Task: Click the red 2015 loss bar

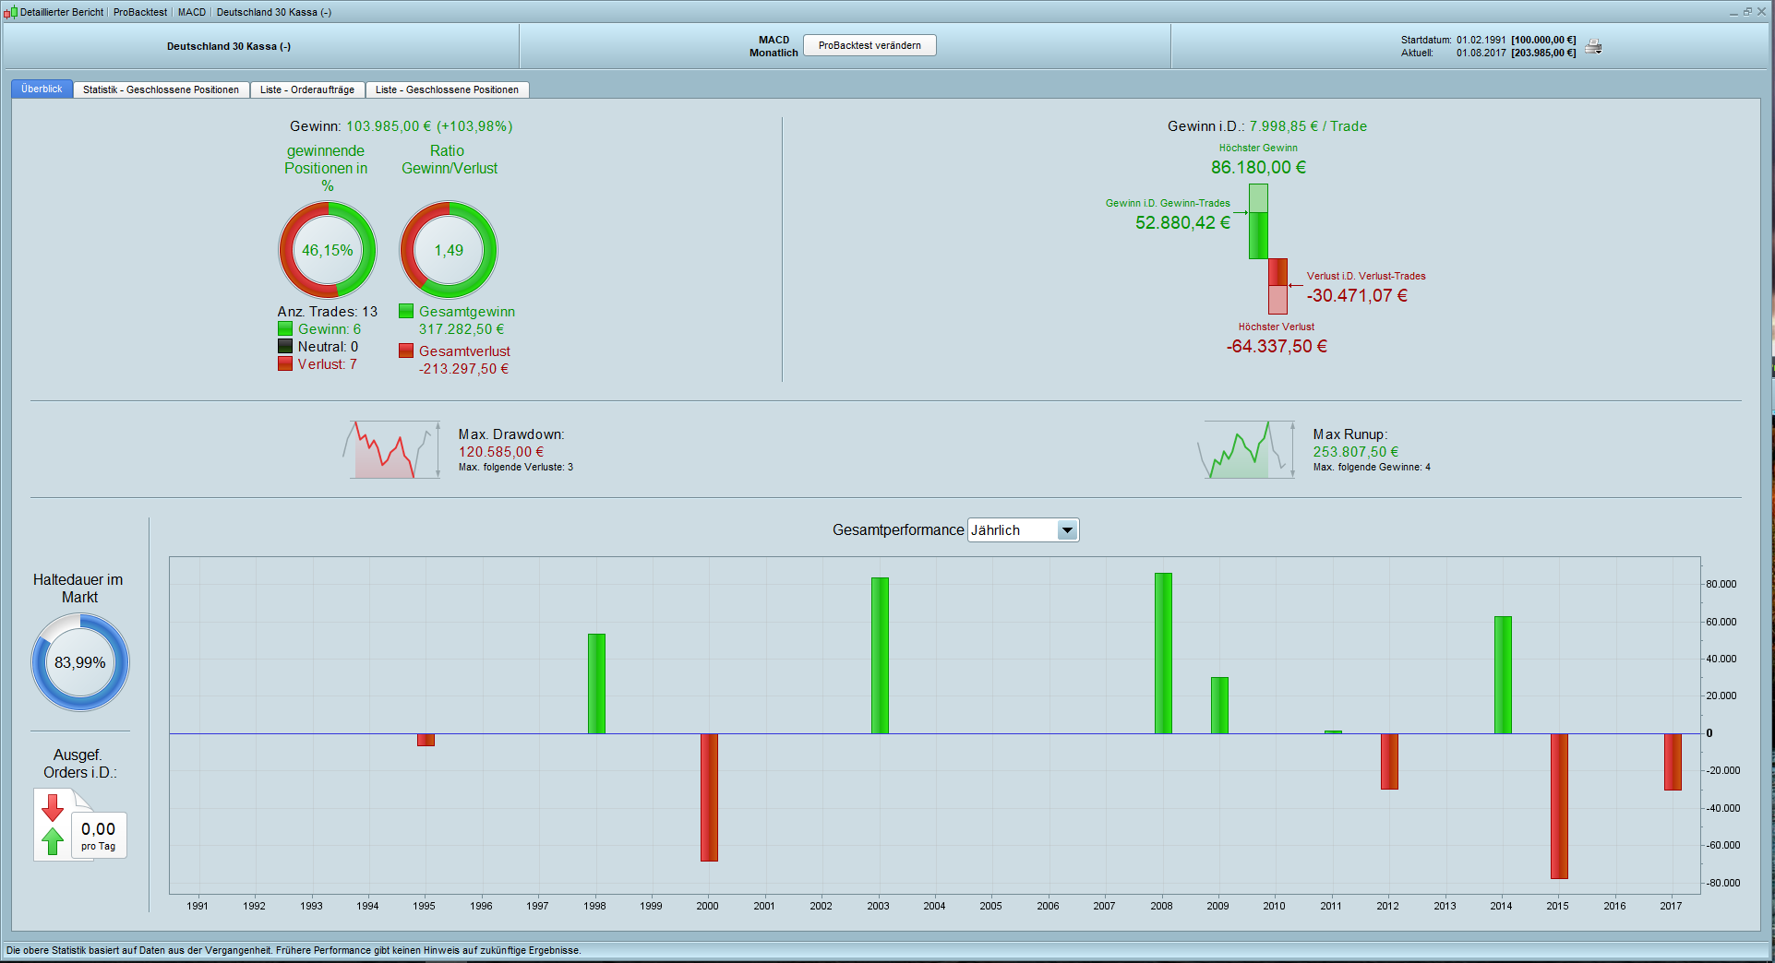Action: (x=1559, y=805)
